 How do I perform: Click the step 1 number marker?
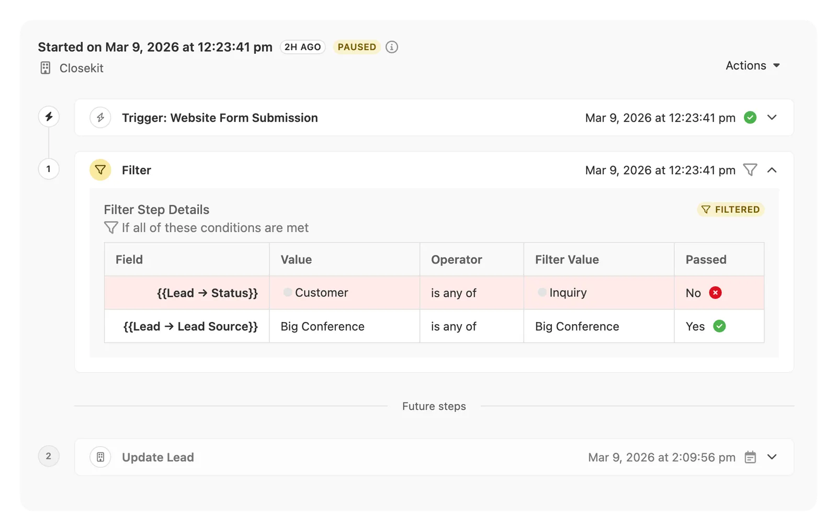click(49, 169)
